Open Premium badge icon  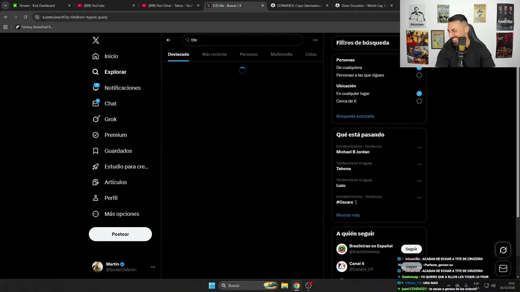[95, 135]
